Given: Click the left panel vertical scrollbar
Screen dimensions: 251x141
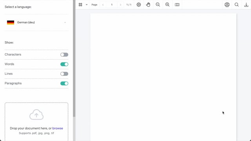Looking at the screenshot, I should pos(74,58).
